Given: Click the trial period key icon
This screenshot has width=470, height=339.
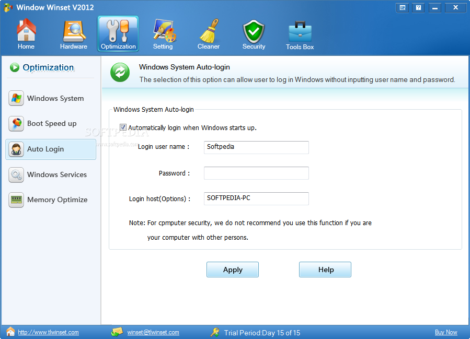Looking at the screenshot, I should (215, 332).
